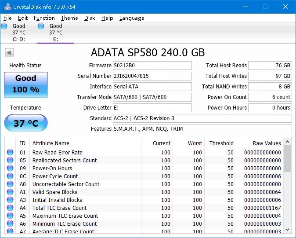Click status orb for Power-On Hours row
296x238 pixels.
(x=10, y=168)
